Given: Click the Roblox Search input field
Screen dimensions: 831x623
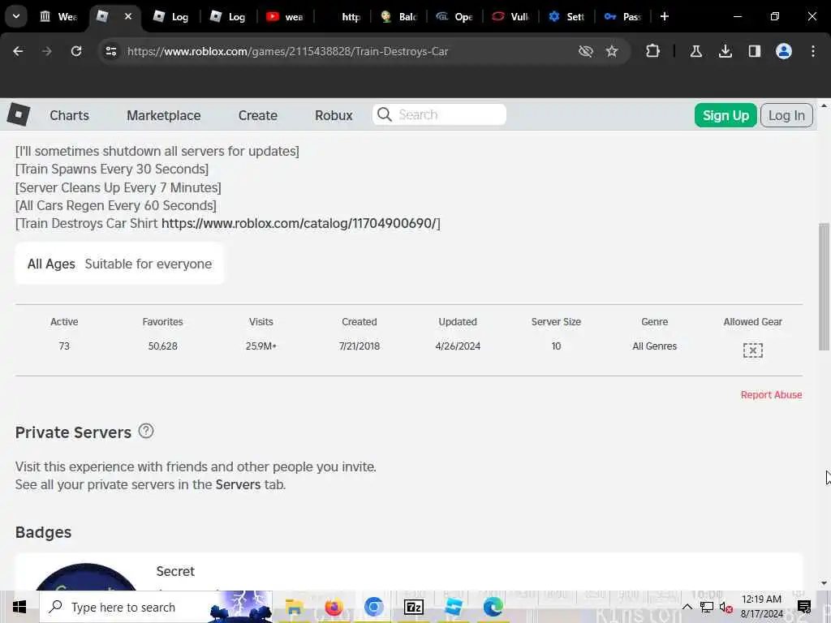Looking at the screenshot, I should pos(439,114).
